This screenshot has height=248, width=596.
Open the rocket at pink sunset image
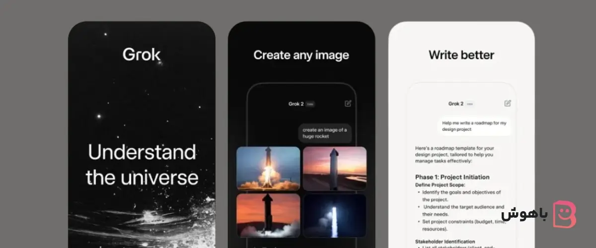click(334, 169)
